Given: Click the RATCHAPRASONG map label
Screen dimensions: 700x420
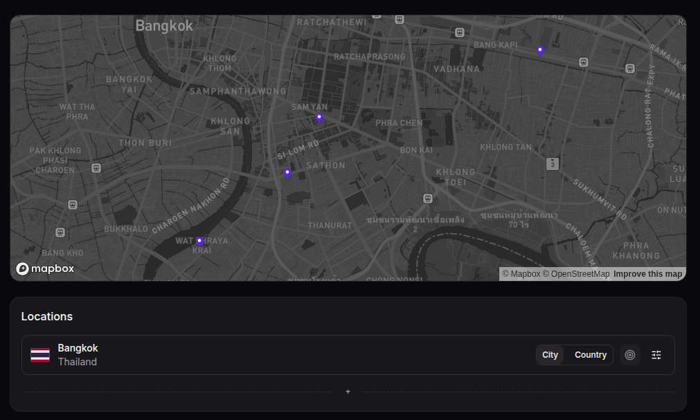Looking at the screenshot, I should point(370,57).
